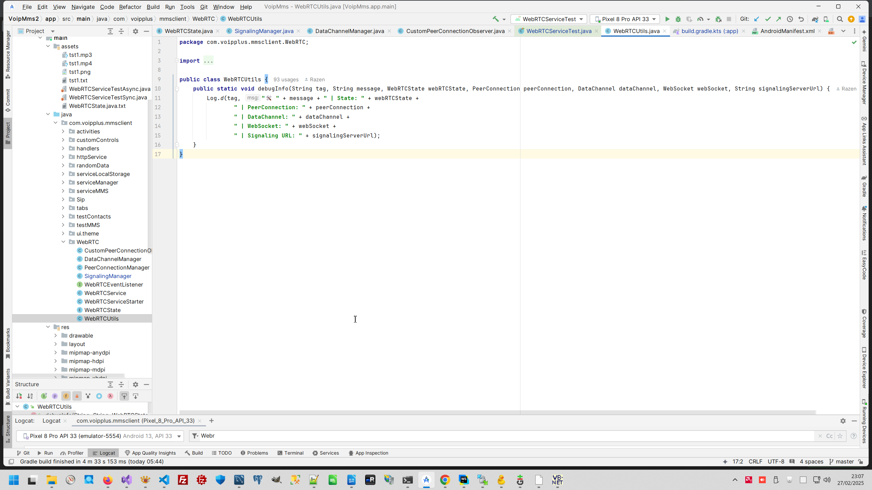872x490 pixels.
Task: Click the Debug bug icon in toolbar
Action: pos(678,19)
